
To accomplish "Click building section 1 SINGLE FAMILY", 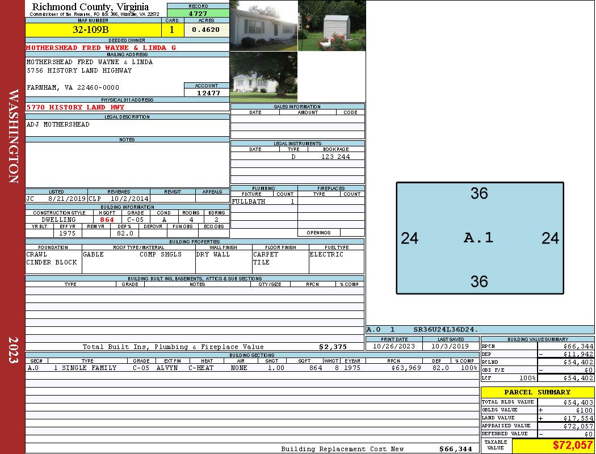I will pyautogui.click(x=85, y=368).
